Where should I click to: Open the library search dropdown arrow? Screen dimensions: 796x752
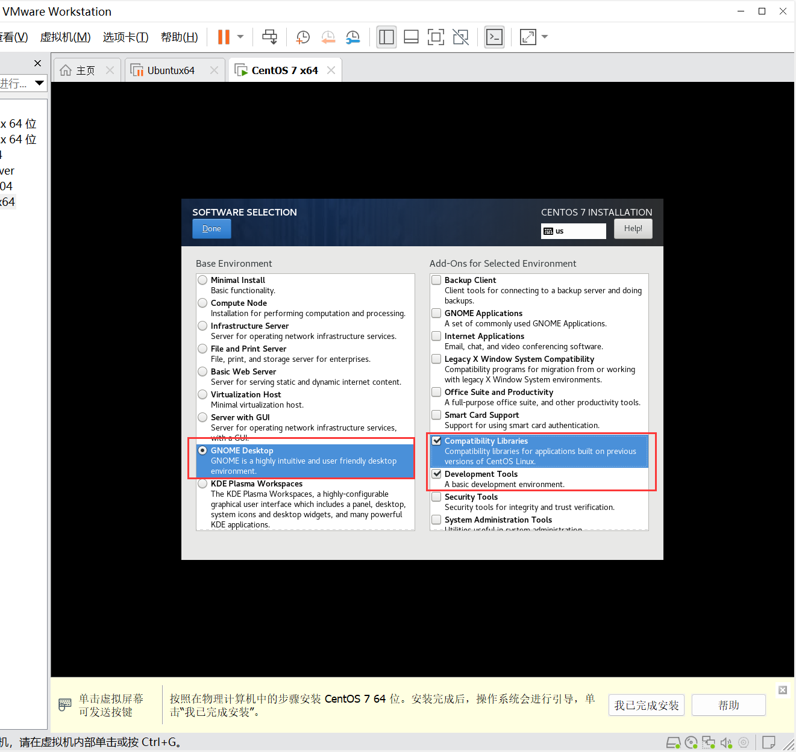[39, 83]
